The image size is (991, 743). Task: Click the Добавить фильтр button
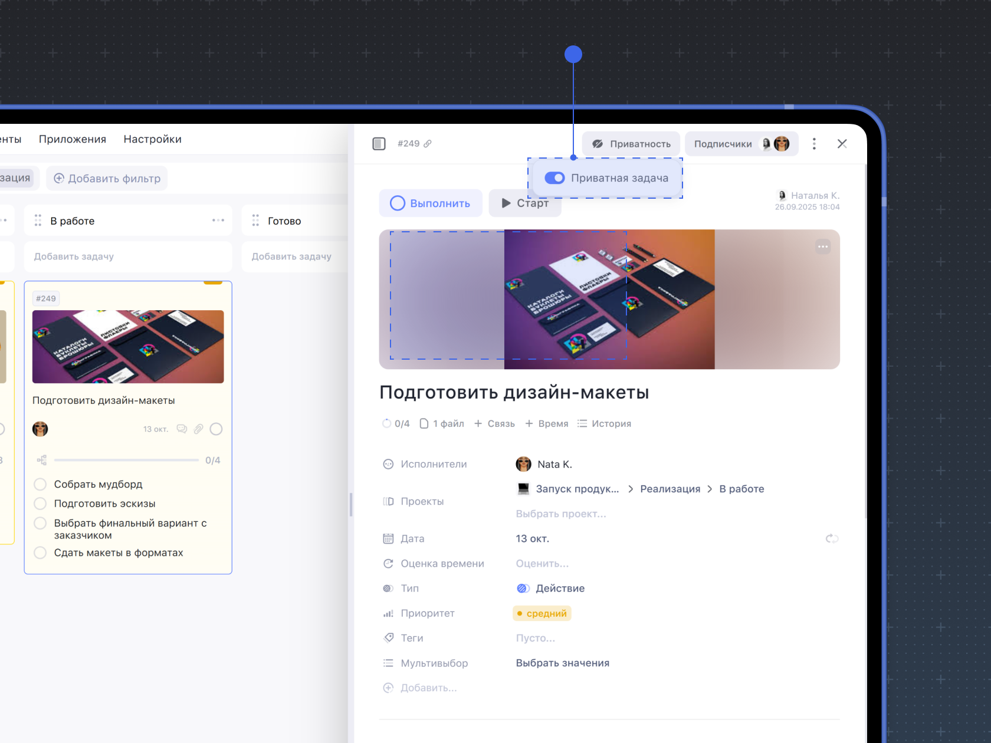(x=107, y=179)
